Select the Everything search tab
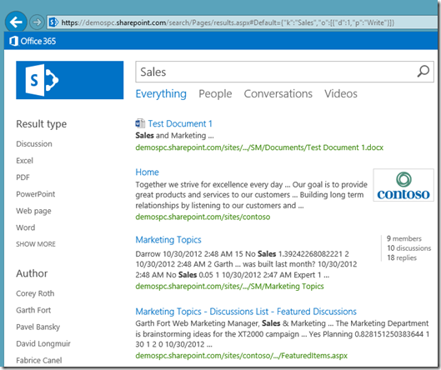This screenshot has width=441, height=370. pos(161,93)
